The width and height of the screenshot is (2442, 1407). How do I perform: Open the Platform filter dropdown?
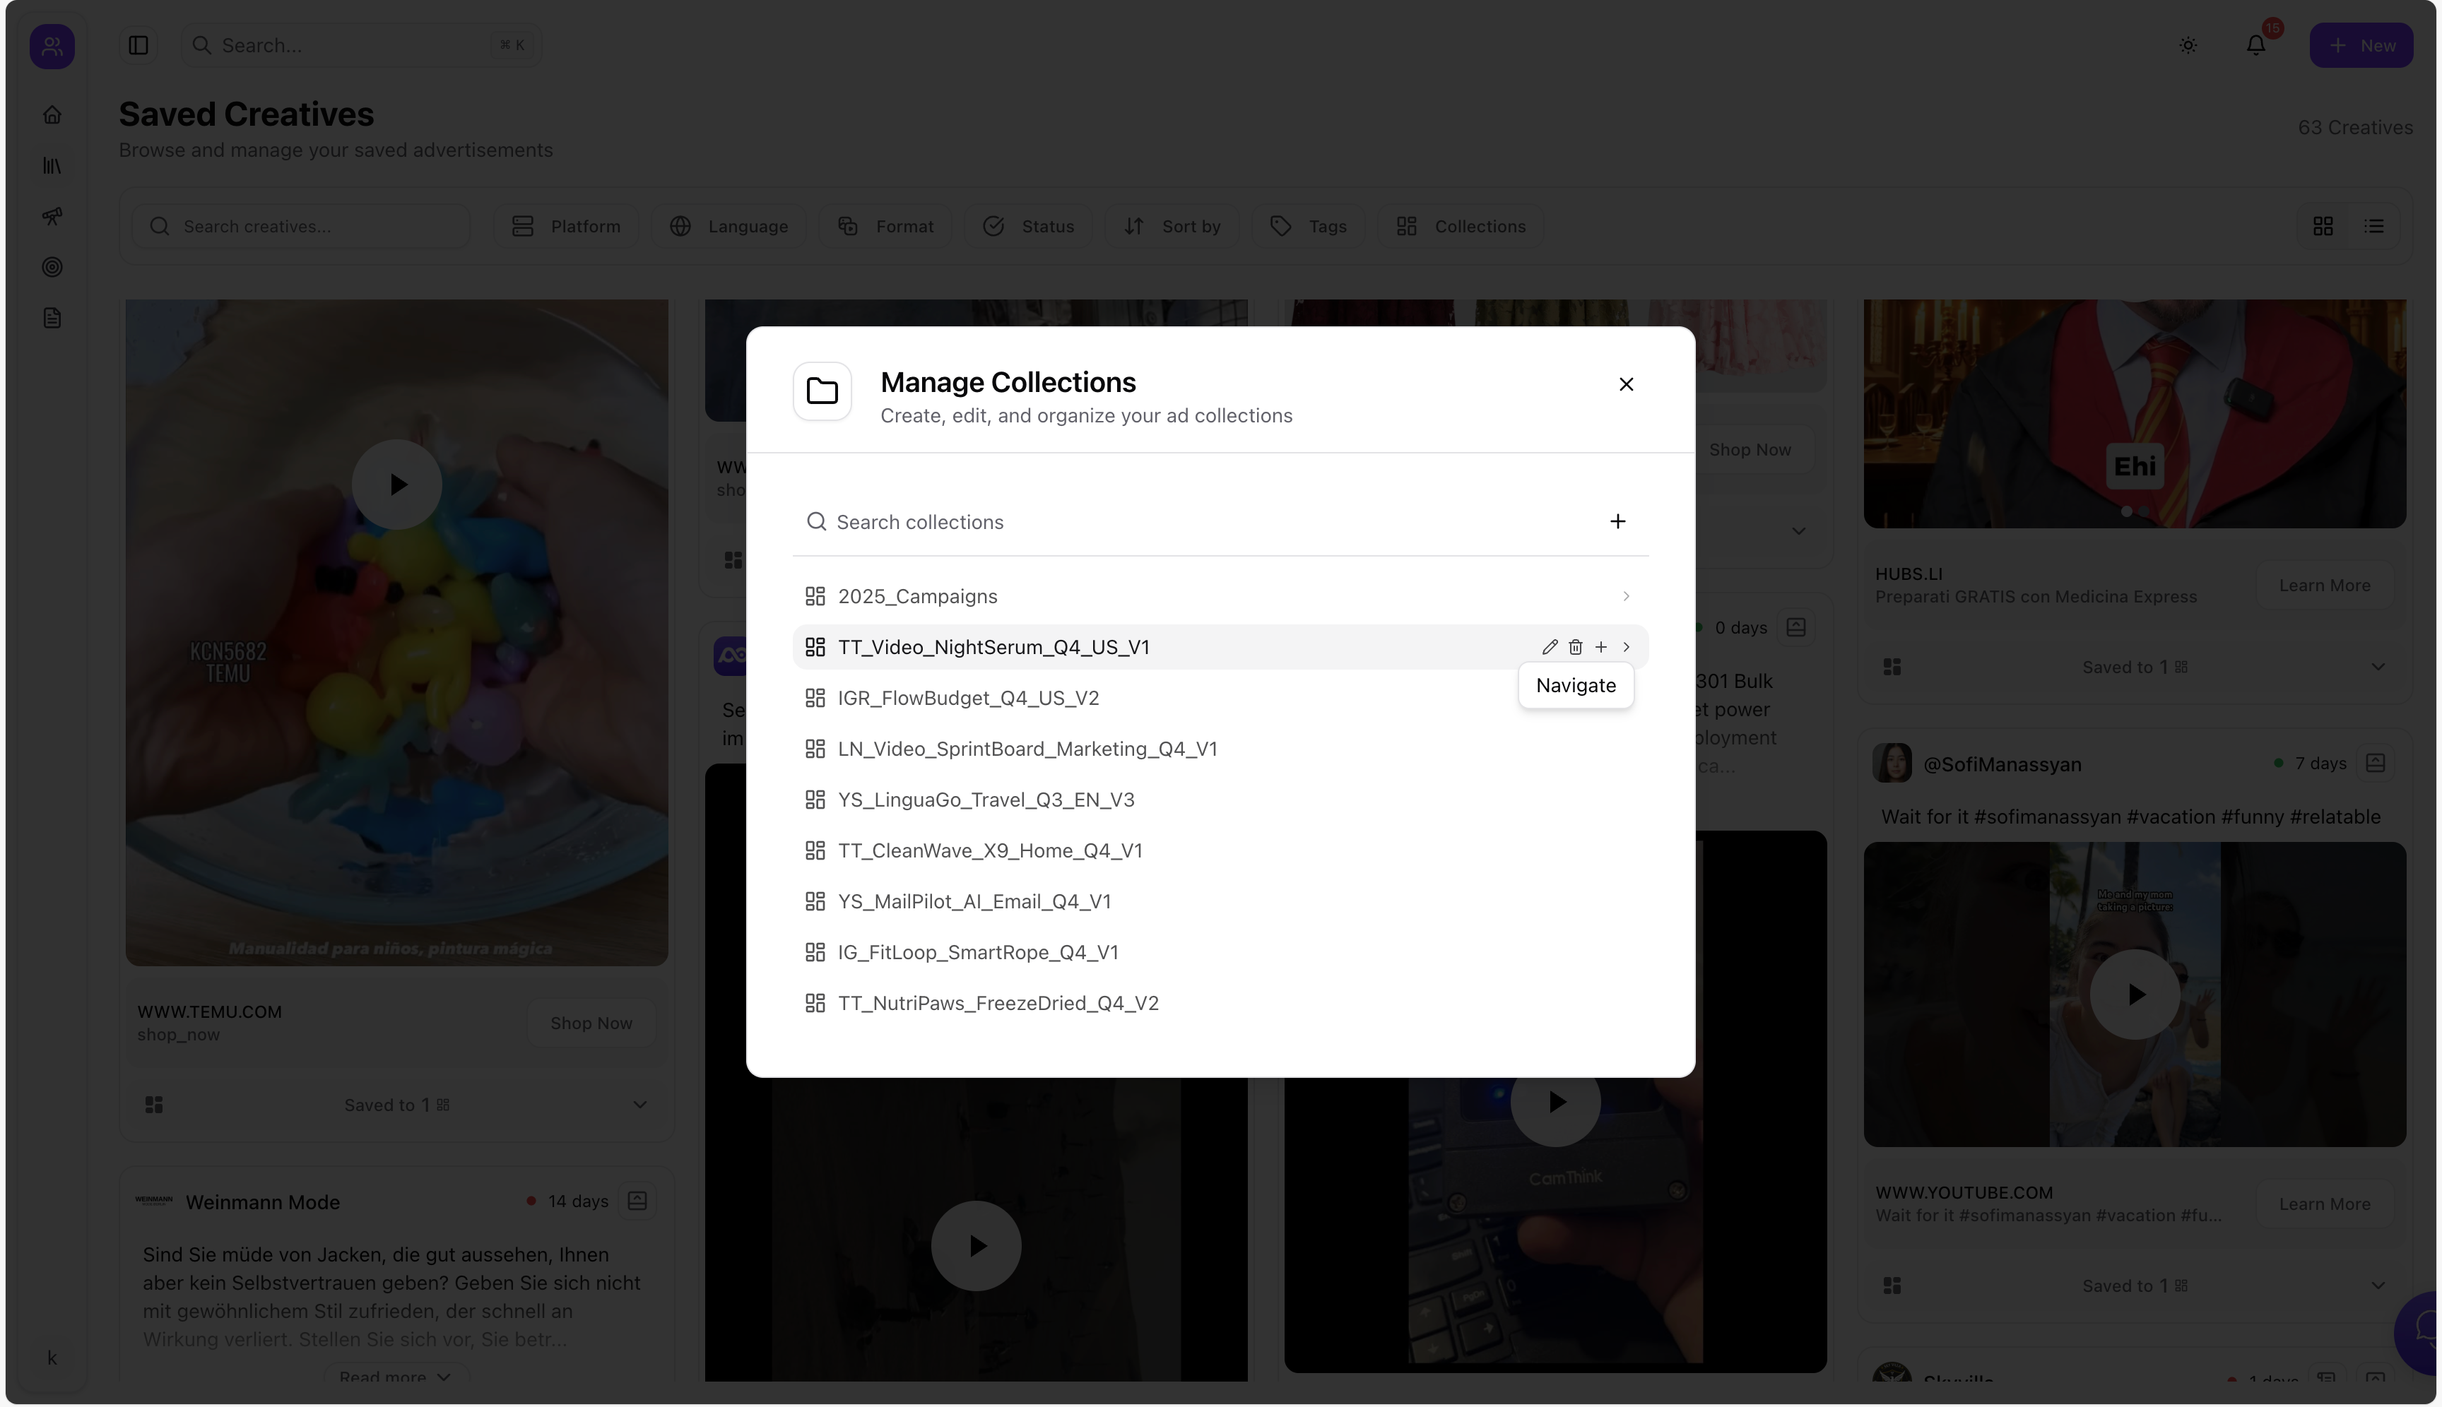567,226
